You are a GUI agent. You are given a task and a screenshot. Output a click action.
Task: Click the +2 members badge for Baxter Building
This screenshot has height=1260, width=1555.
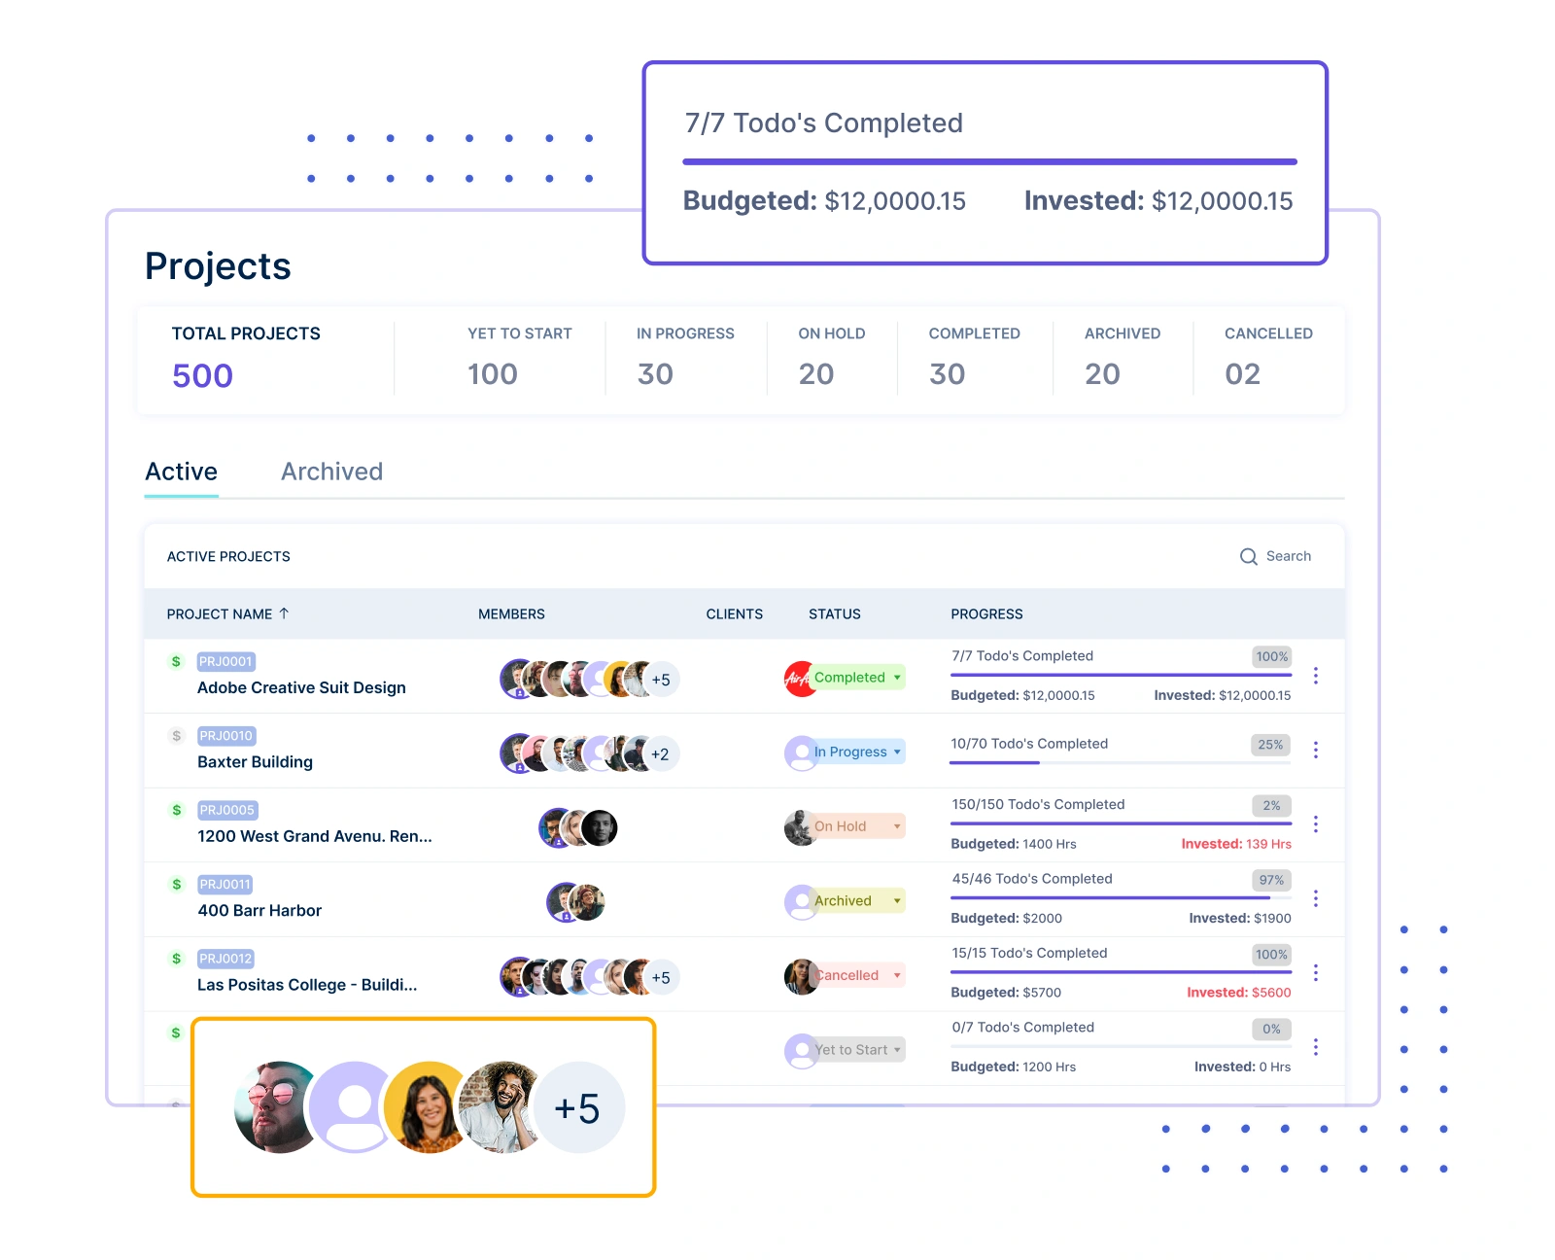click(660, 753)
